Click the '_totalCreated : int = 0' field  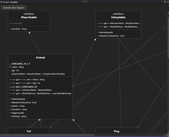point(20,64)
